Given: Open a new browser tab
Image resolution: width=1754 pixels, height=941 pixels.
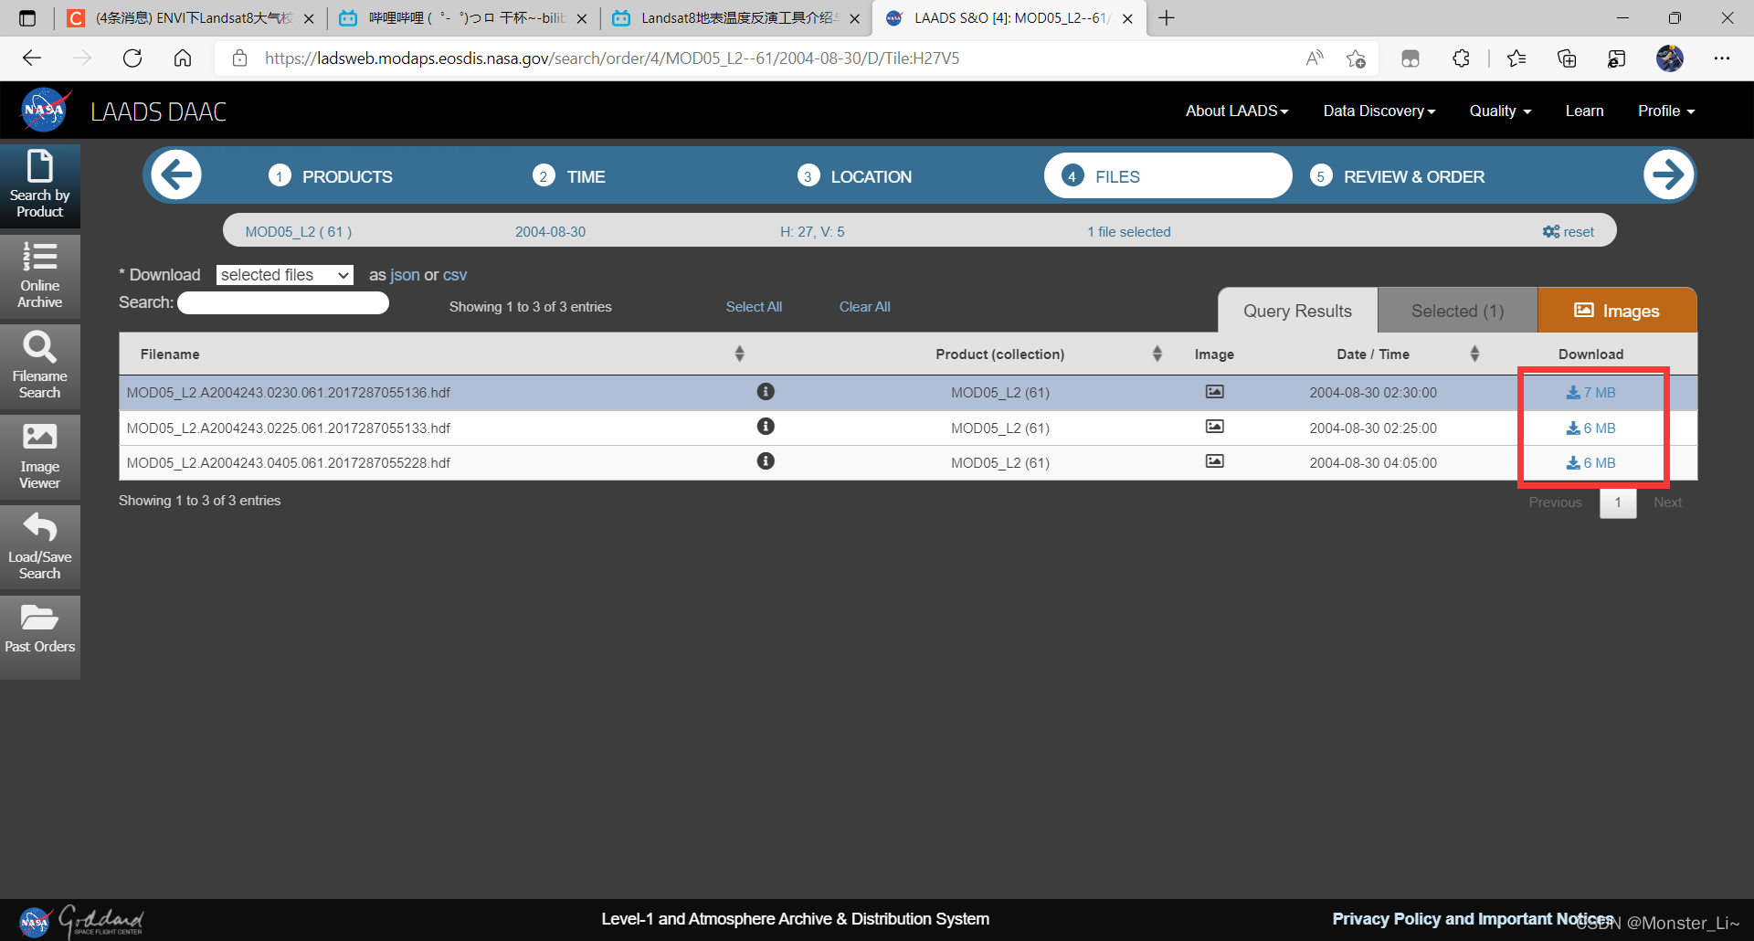Looking at the screenshot, I should 1167,18.
